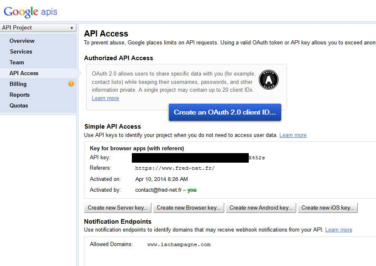Click the Billing warning icon

pyautogui.click(x=71, y=84)
